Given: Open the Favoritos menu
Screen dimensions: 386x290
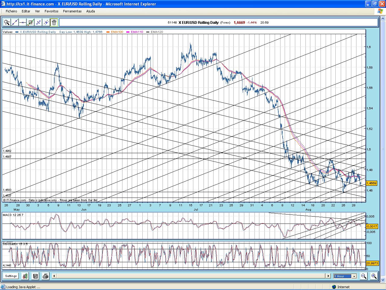Looking at the screenshot, I should tap(52, 11).
